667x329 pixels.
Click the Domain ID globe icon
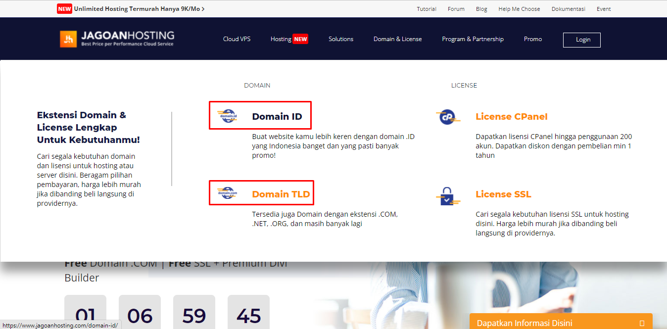(229, 116)
